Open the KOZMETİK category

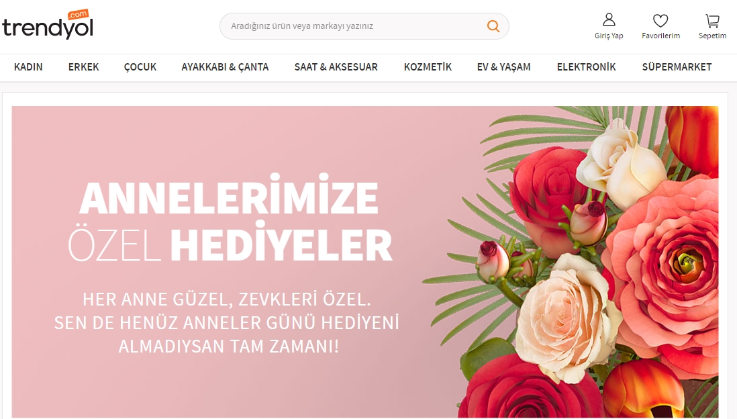(x=428, y=67)
